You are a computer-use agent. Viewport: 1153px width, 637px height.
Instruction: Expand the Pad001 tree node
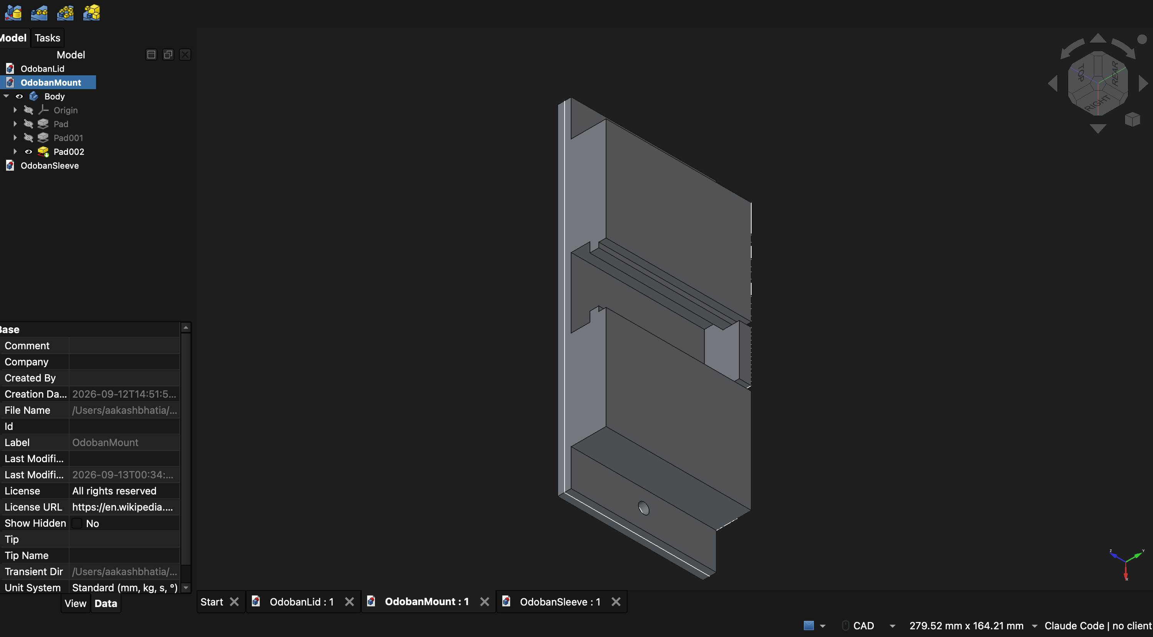point(15,138)
